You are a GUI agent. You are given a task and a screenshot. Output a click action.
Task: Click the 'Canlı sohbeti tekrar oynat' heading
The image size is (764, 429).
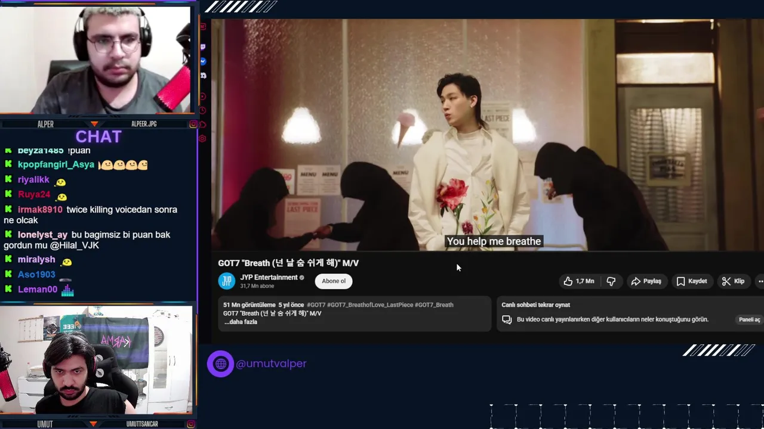535,305
